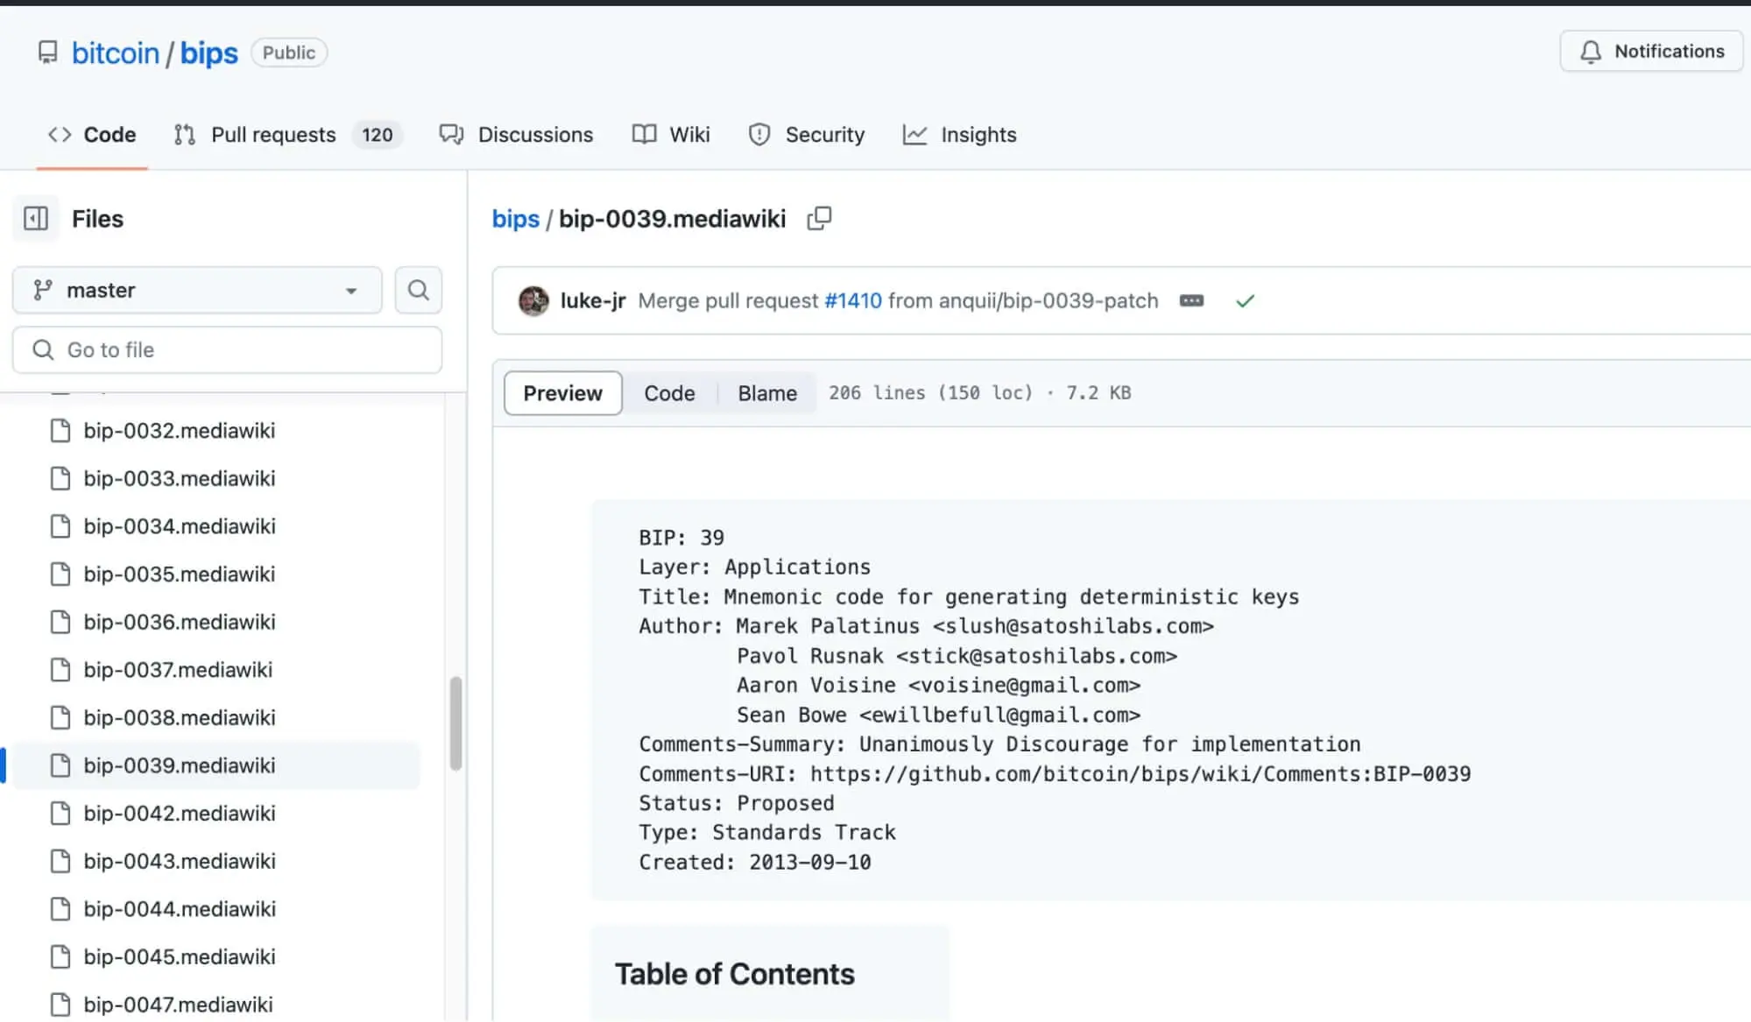Screen dimensions: 1751x1022
Task: Switch to Preview view
Action: [x=563, y=393]
